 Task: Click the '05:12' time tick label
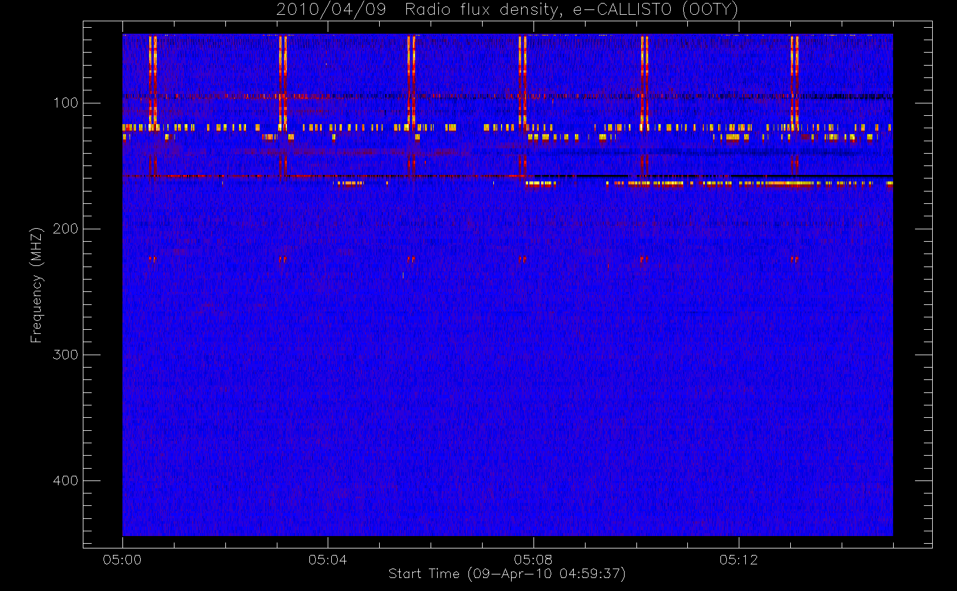tap(739, 560)
